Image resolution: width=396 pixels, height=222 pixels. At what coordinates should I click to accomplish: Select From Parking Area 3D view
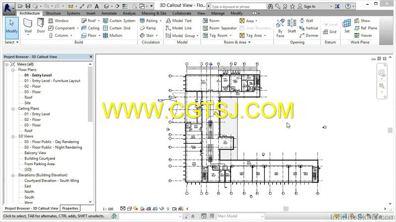click(x=40, y=164)
